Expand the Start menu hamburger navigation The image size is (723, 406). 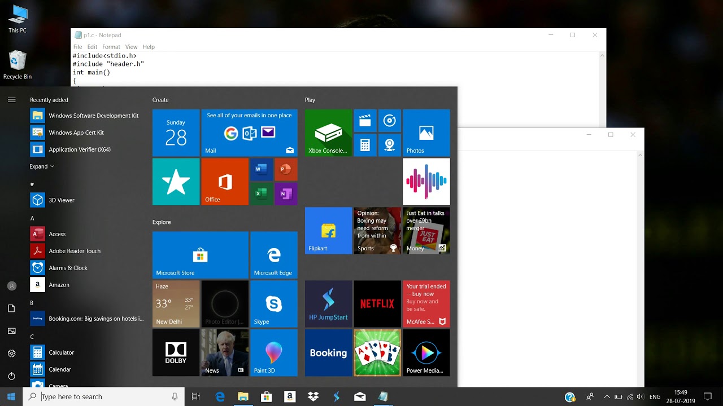(11, 100)
